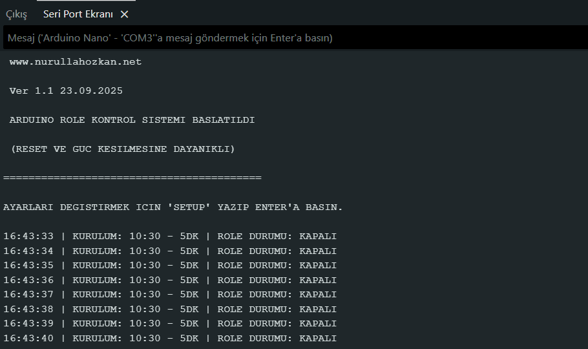Screen dimensions: 588x349
Task: Click the www.nurullahozkan.net address text
Action: point(76,62)
